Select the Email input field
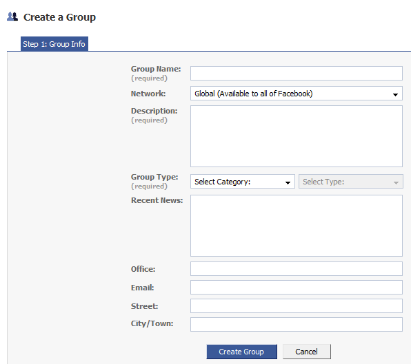The image size is (411, 364). point(297,288)
